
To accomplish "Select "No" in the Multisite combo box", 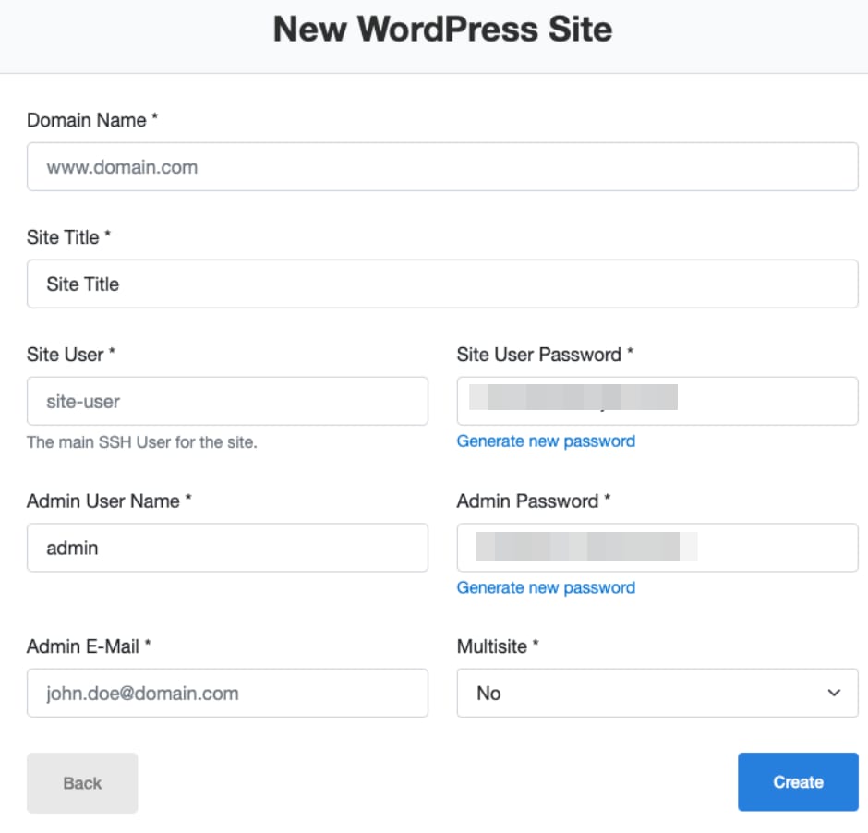I will coord(656,693).
